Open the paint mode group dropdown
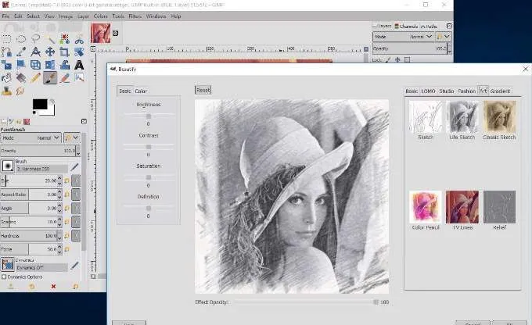 click(x=72, y=138)
